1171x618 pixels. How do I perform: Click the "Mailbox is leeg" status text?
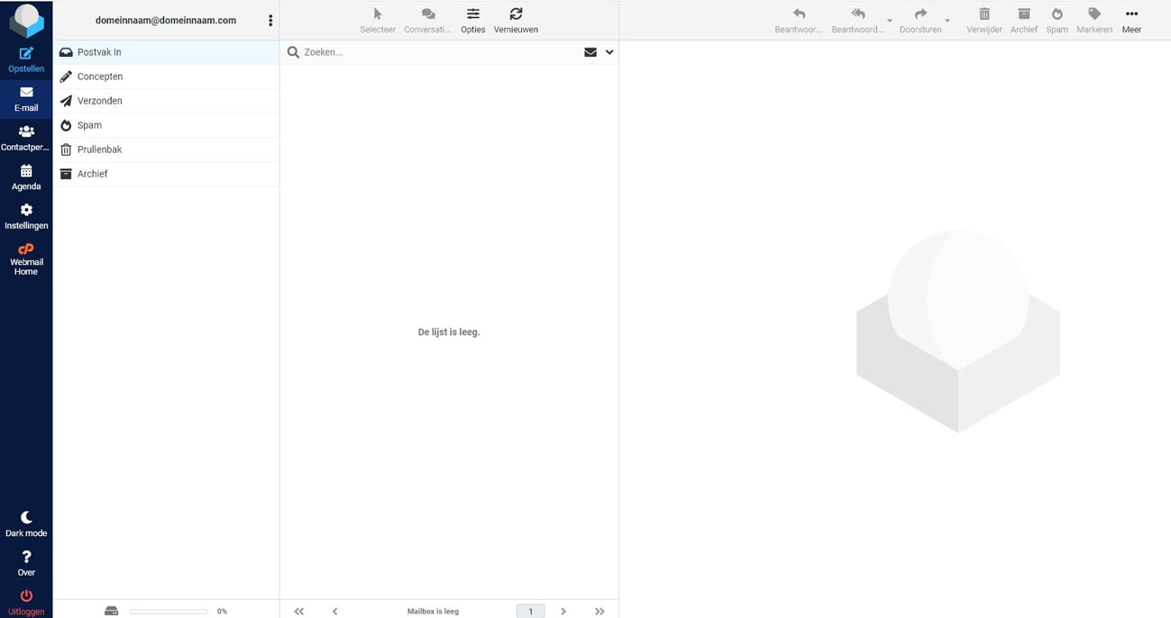433,612
